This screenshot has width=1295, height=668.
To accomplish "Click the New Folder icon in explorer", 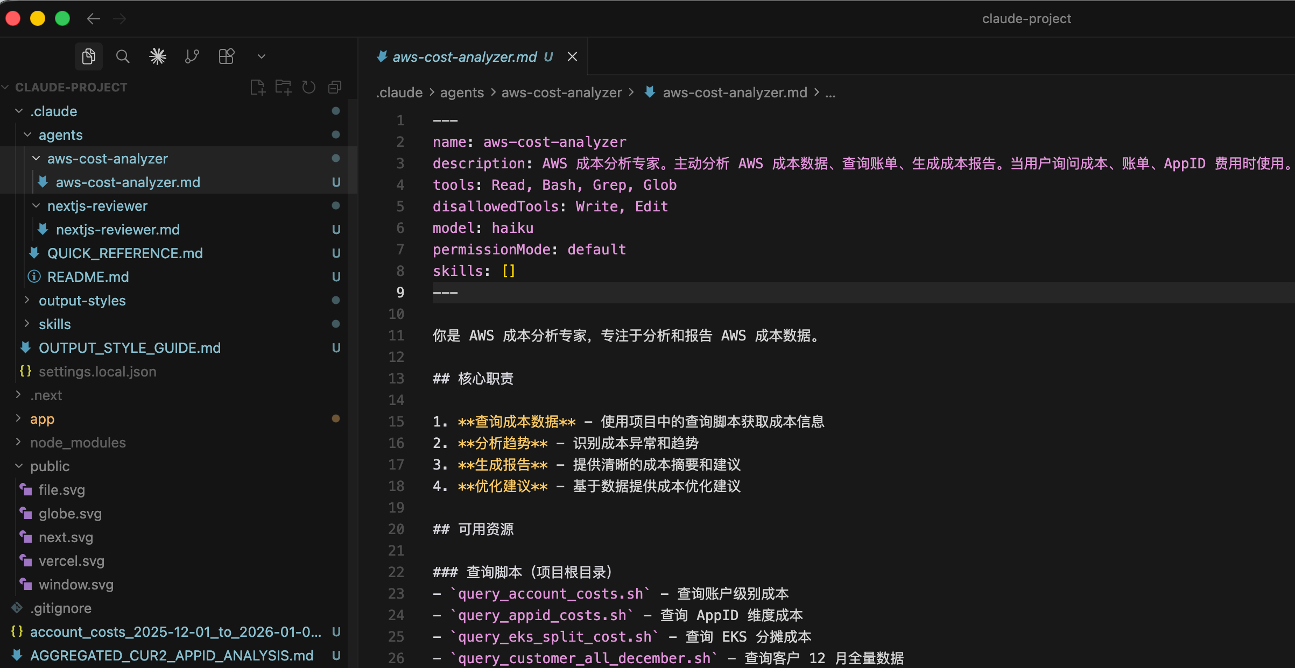I will coord(283,87).
